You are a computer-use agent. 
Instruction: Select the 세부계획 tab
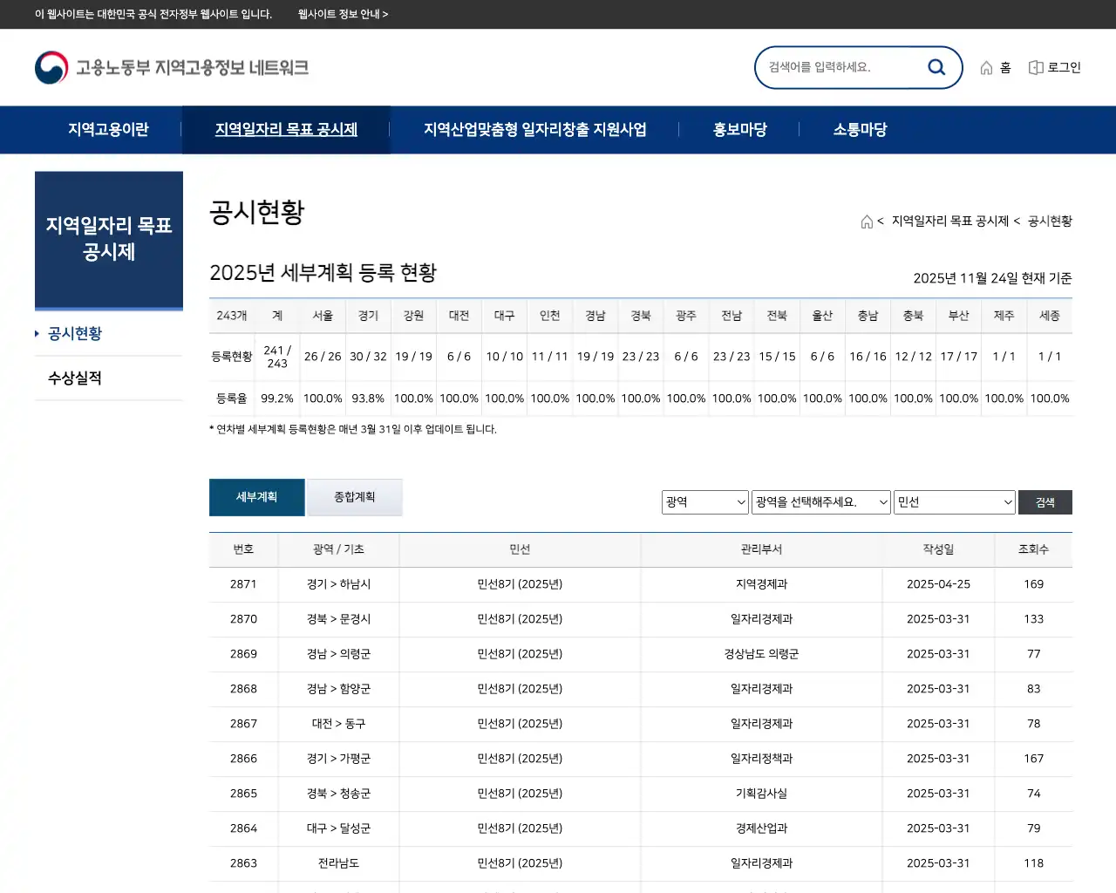[x=256, y=497]
